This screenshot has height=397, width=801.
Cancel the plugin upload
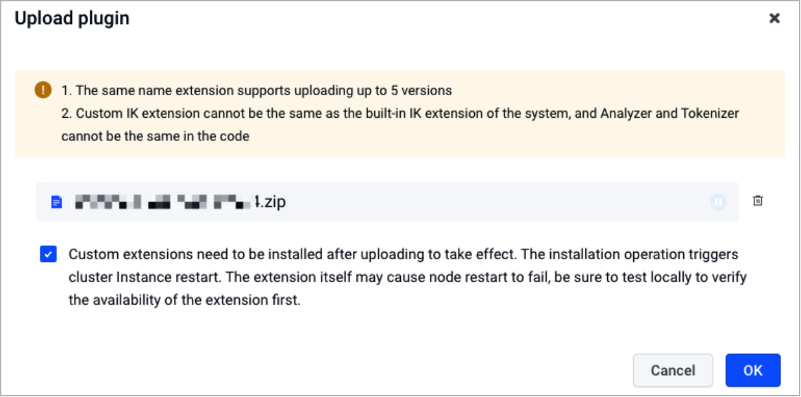pyautogui.click(x=673, y=370)
